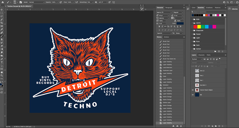
Task: Create new swatch plus icon
Action: point(219,51)
